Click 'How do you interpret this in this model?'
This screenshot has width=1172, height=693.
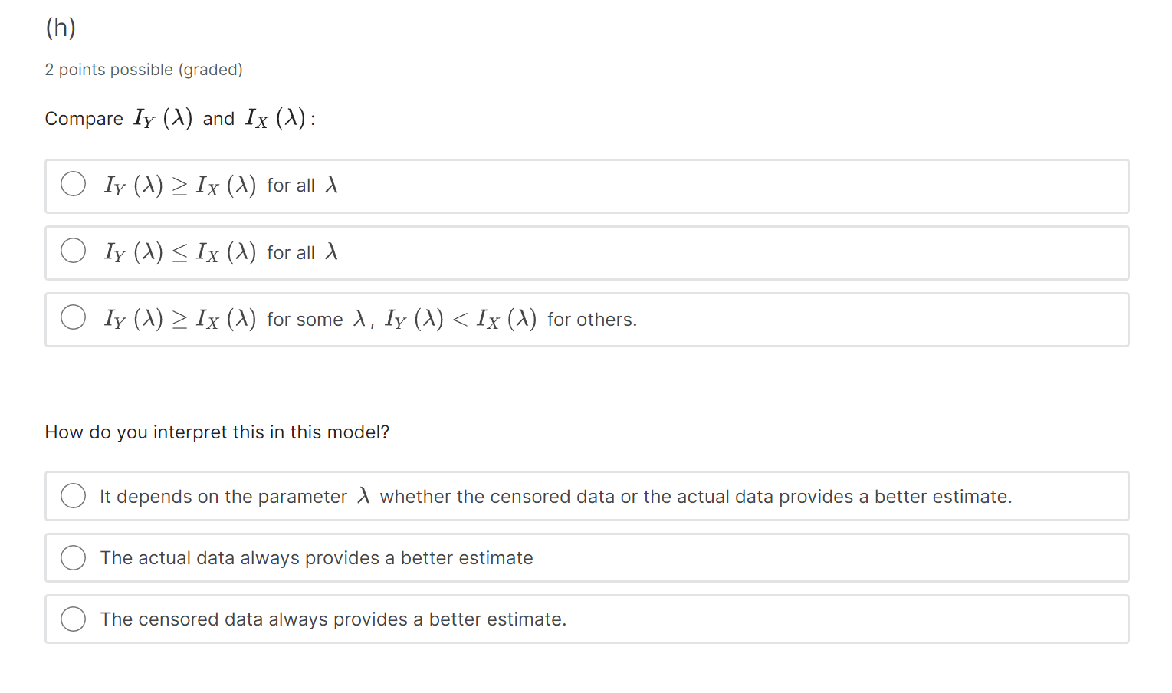(x=217, y=432)
